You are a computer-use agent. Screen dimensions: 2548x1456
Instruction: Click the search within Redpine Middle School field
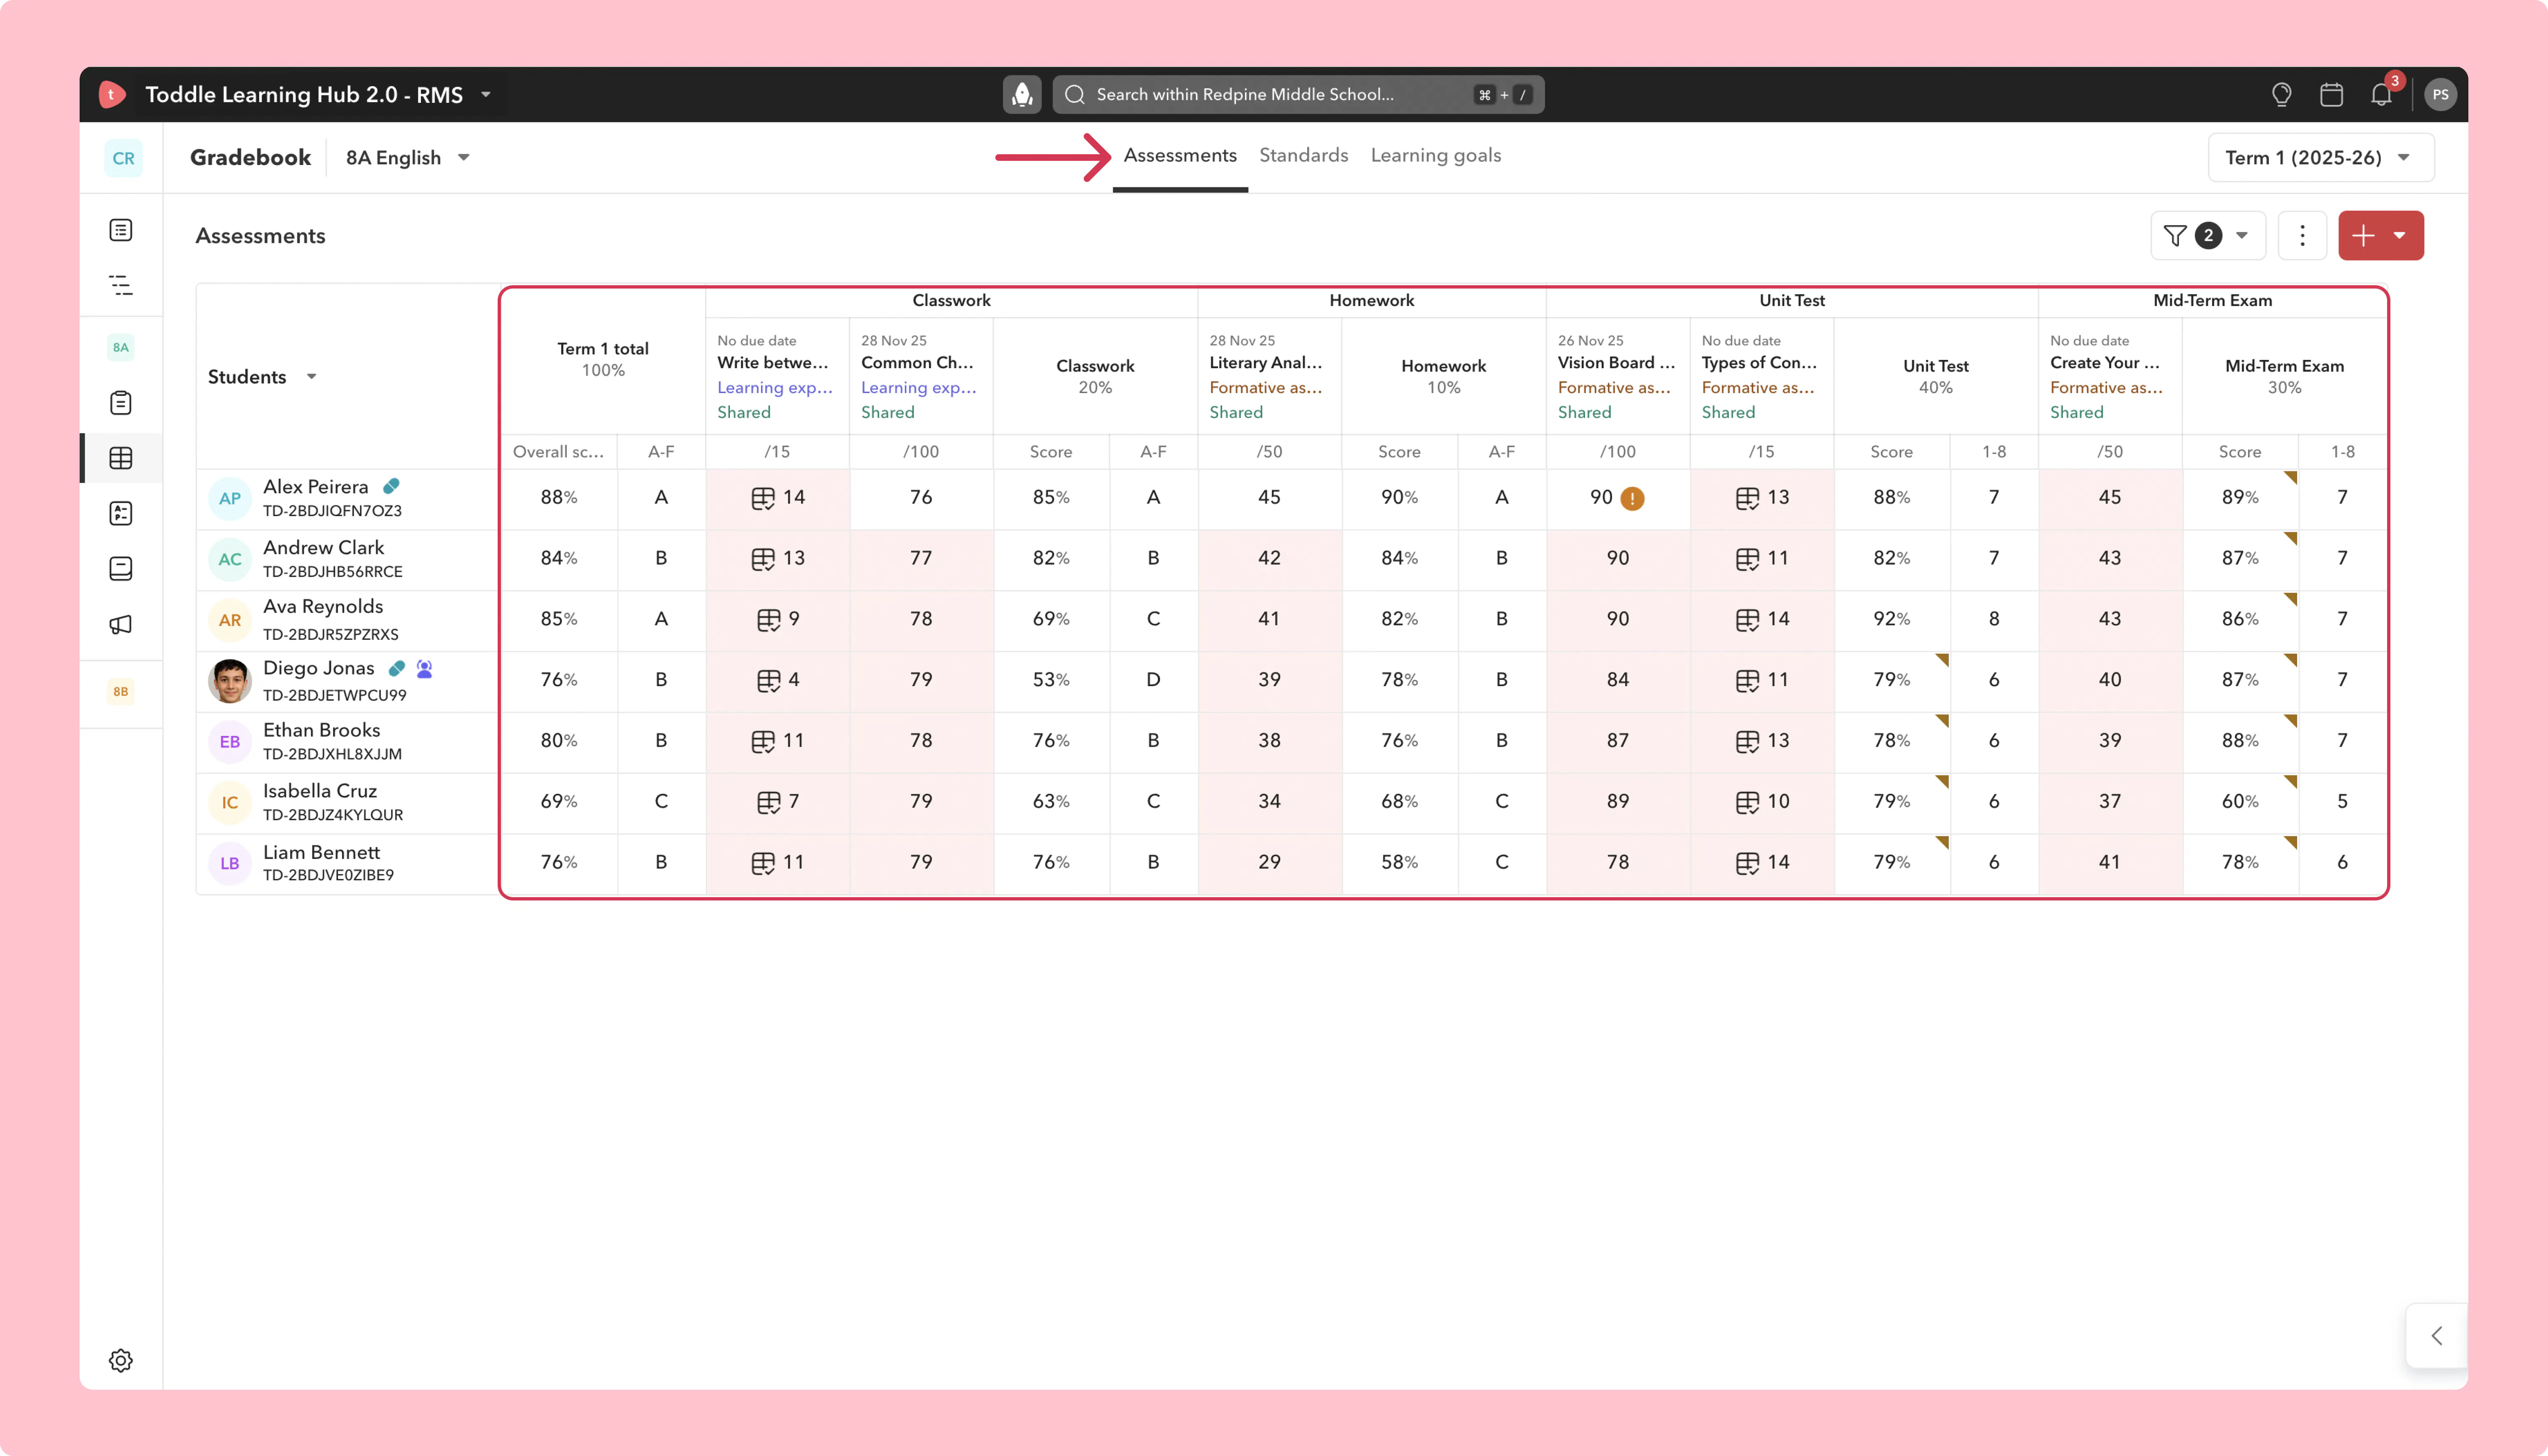coord(1298,94)
